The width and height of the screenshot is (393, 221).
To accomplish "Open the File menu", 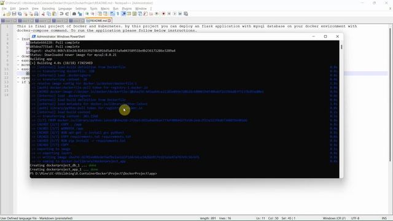I will 4,9.
